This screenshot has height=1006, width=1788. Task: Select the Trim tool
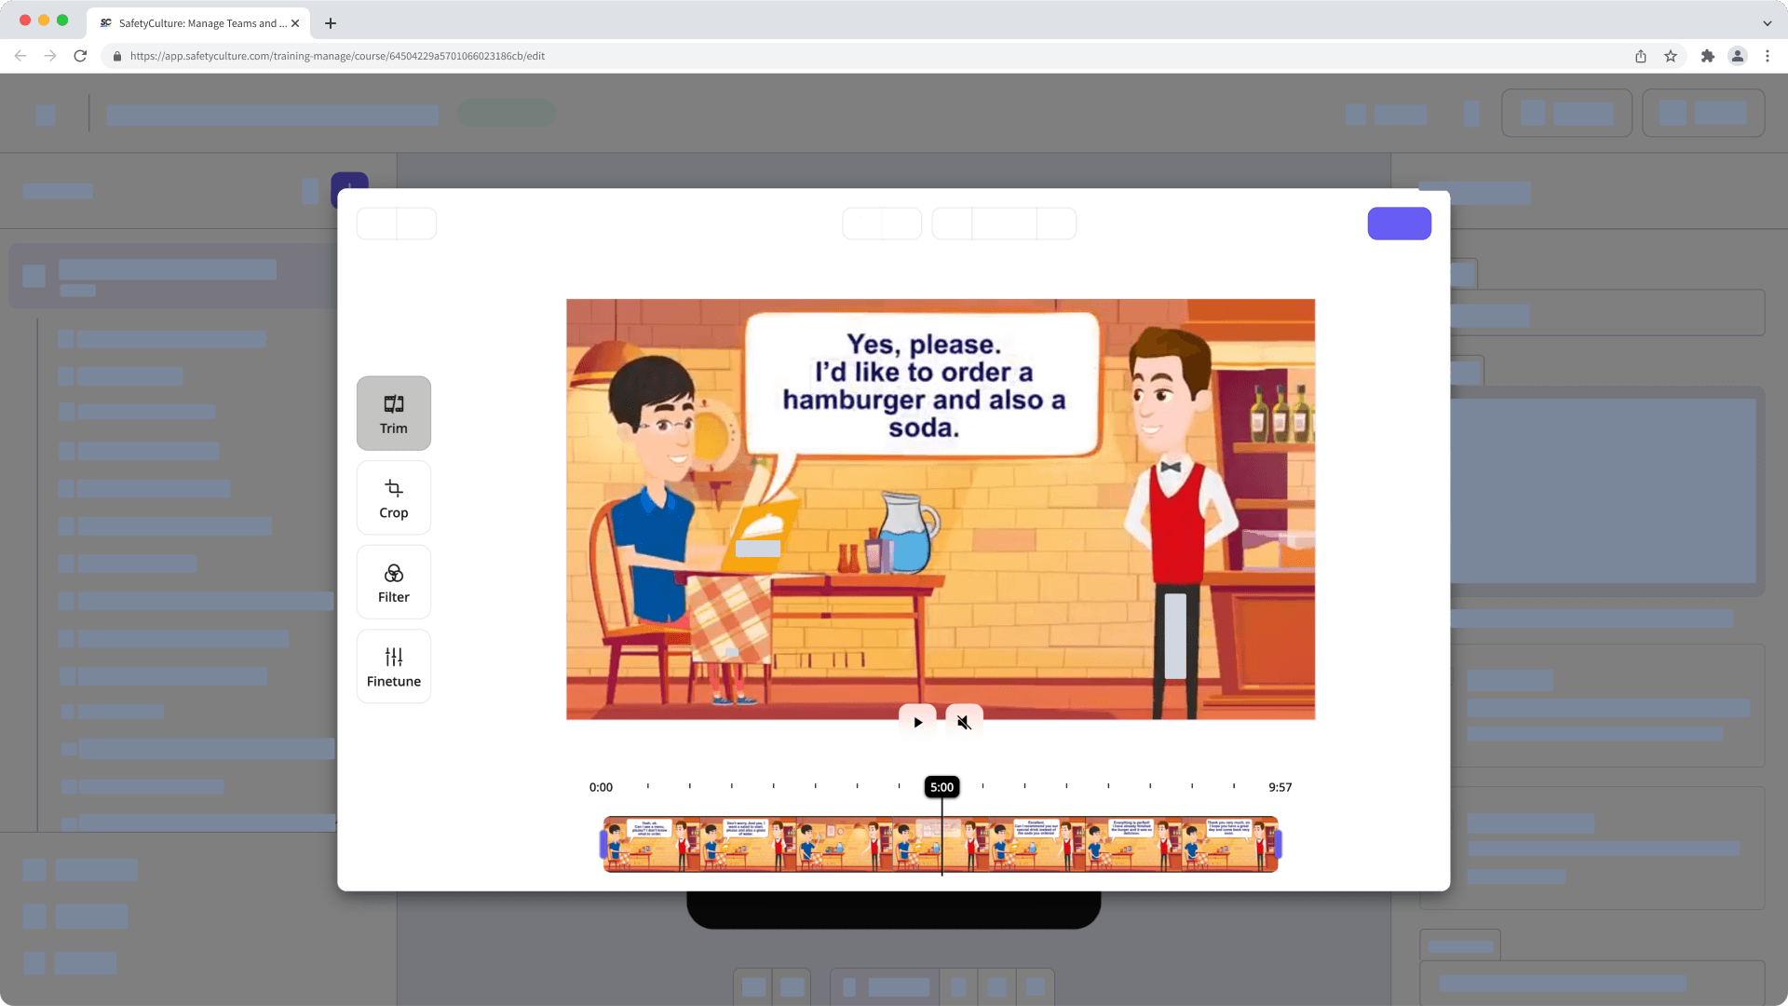click(393, 413)
